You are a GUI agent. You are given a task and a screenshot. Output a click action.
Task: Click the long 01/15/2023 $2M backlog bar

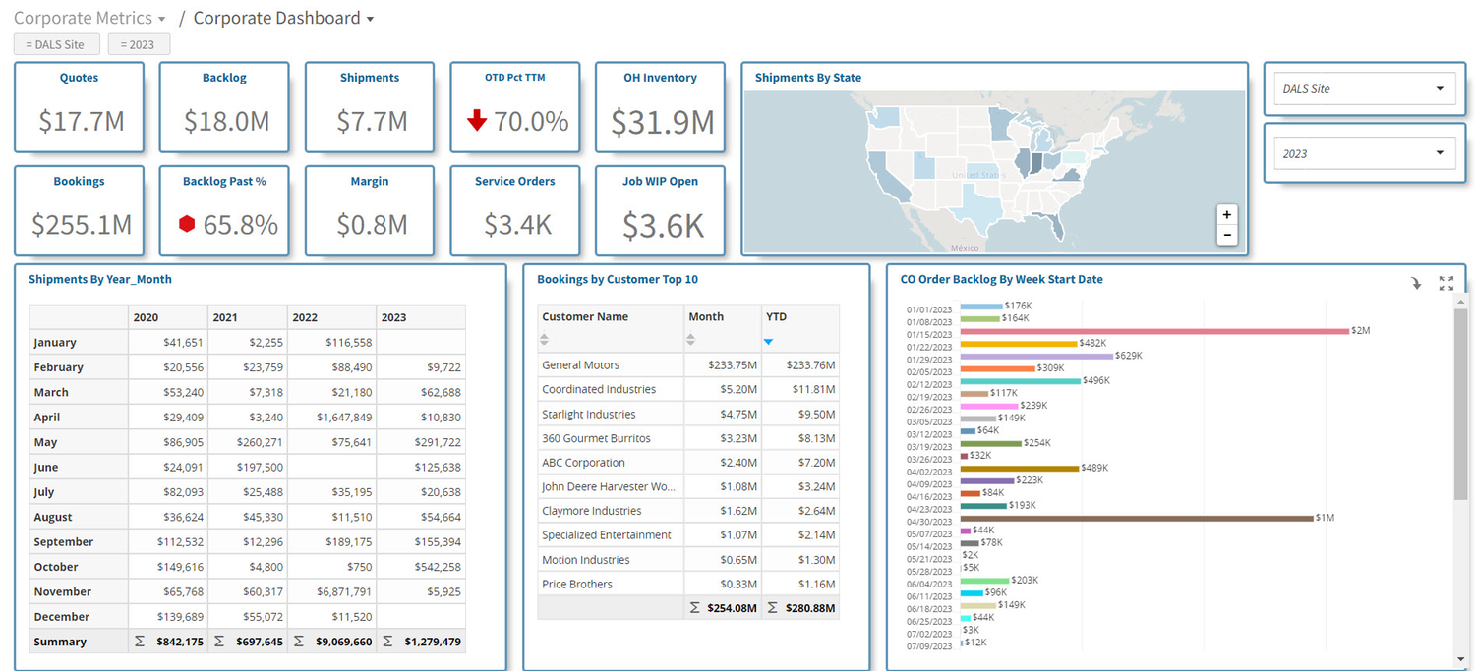click(x=1153, y=331)
